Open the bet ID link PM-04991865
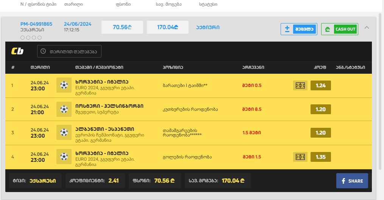 36,24
